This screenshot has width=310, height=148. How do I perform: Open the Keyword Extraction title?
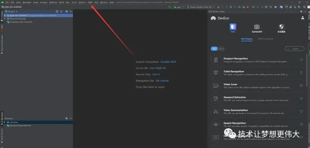[235, 97]
